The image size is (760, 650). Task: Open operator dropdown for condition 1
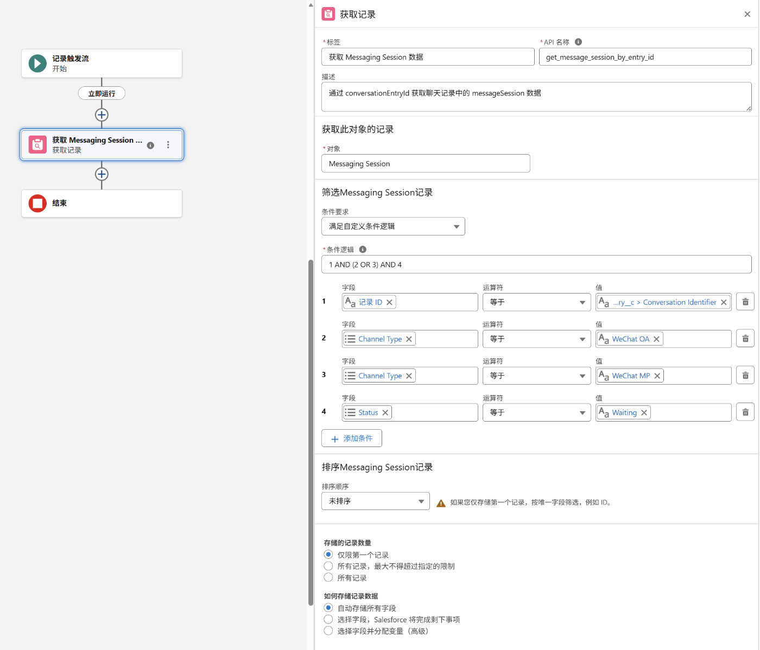coord(536,302)
